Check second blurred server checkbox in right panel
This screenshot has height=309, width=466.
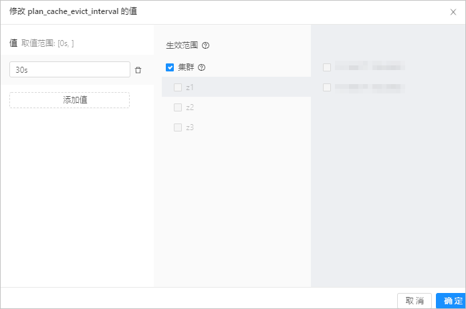coord(327,87)
